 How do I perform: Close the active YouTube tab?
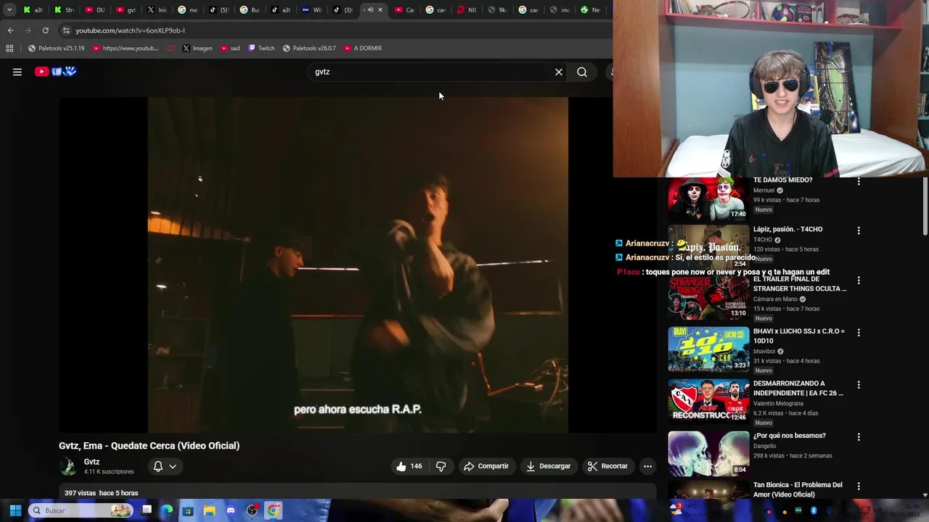(x=380, y=10)
